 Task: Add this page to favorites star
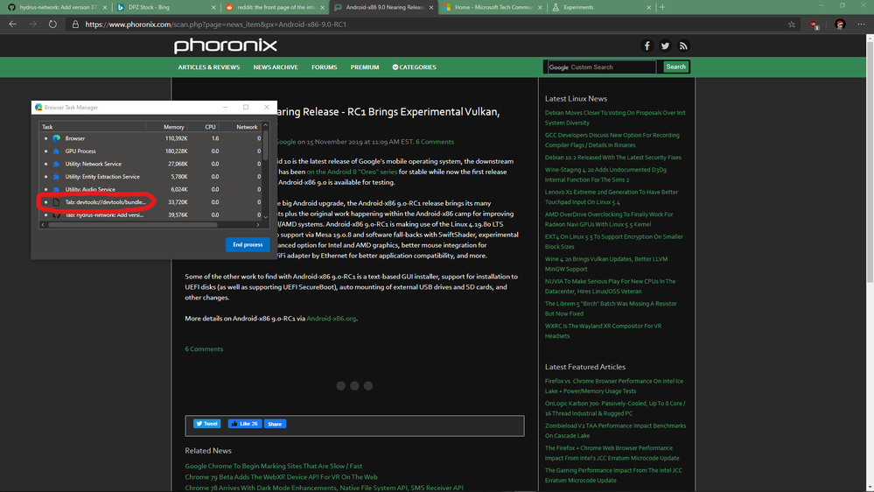[792, 25]
